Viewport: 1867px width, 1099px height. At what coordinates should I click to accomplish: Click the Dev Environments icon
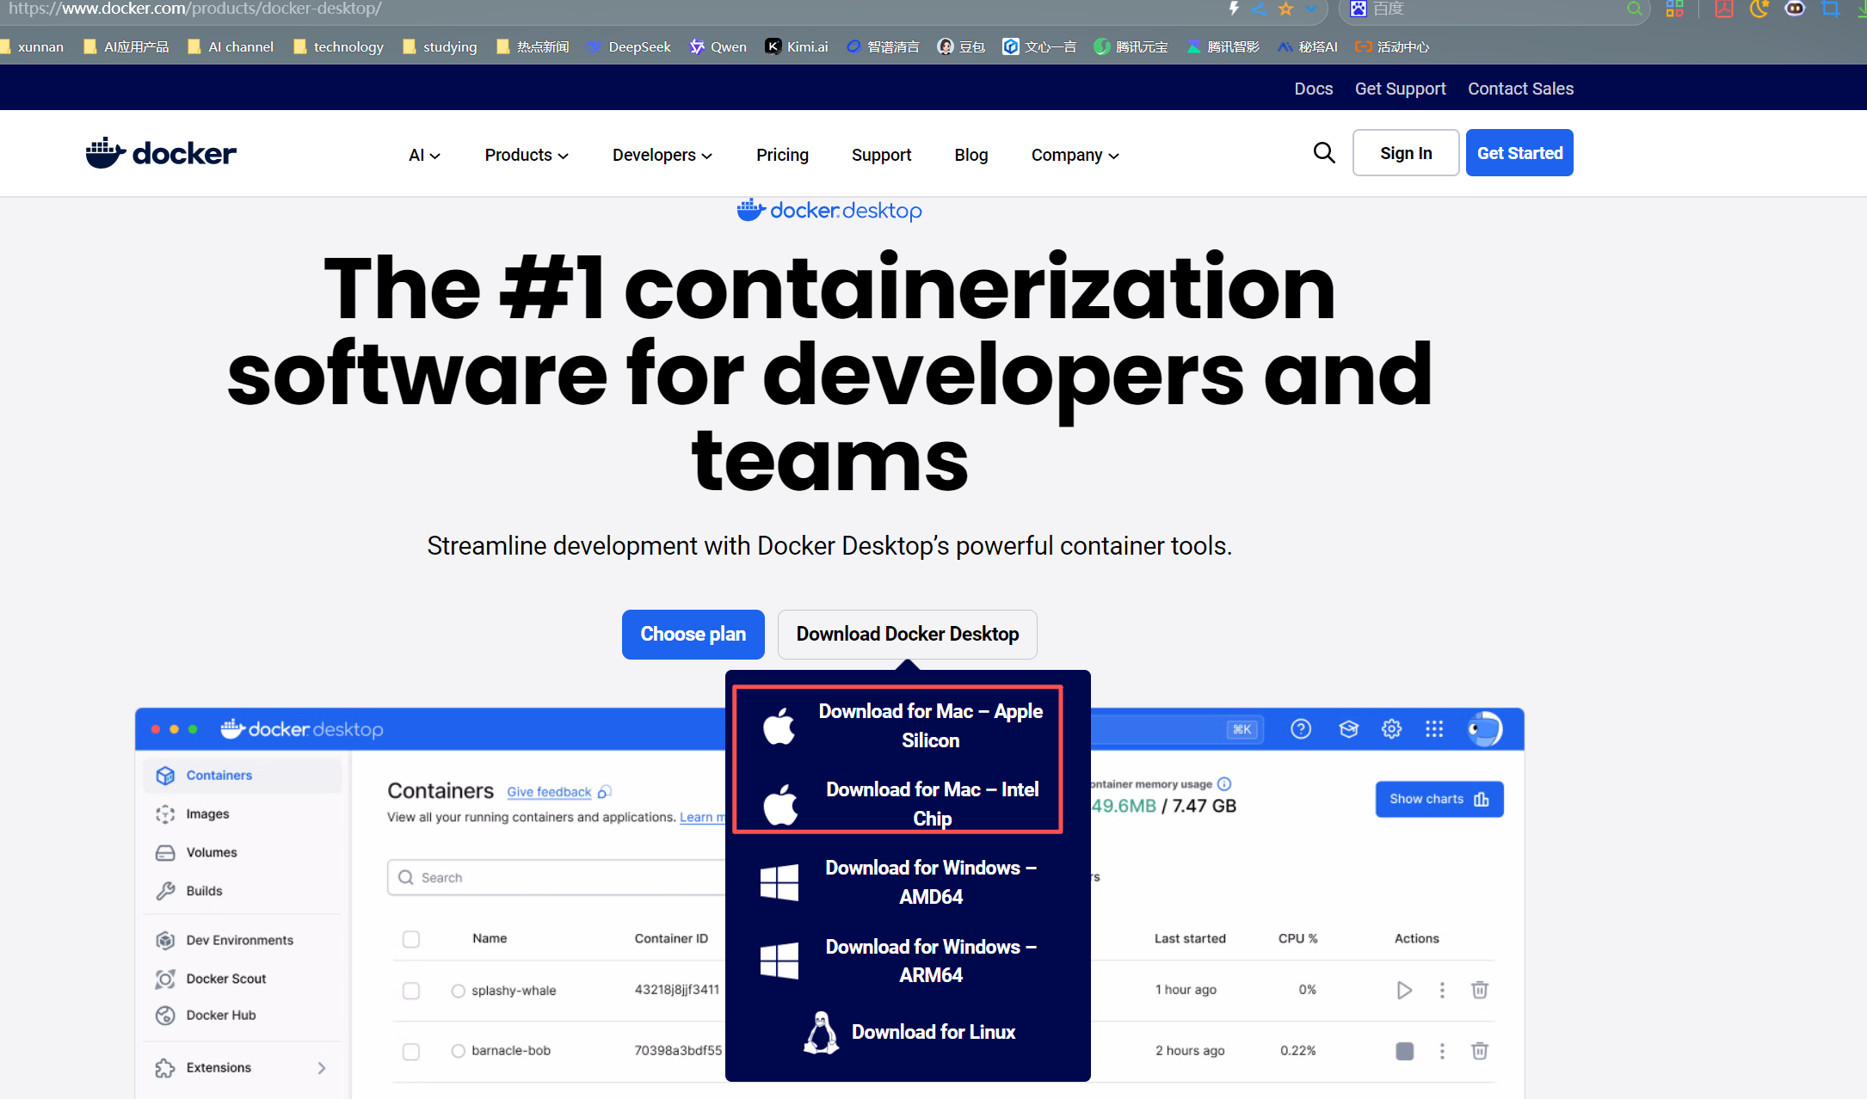click(165, 941)
